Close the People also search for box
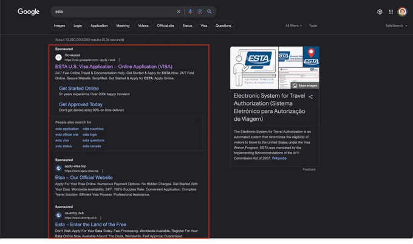This screenshot has height=244, width=413. click(198, 121)
